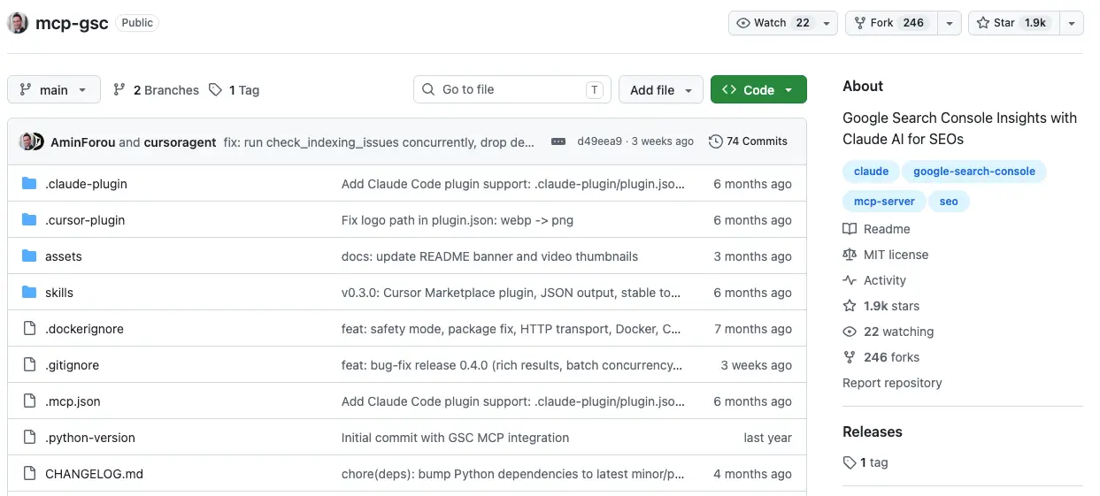Click the skills folder icon
The width and height of the screenshot is (1100, 496).
[x=29, y=293]
